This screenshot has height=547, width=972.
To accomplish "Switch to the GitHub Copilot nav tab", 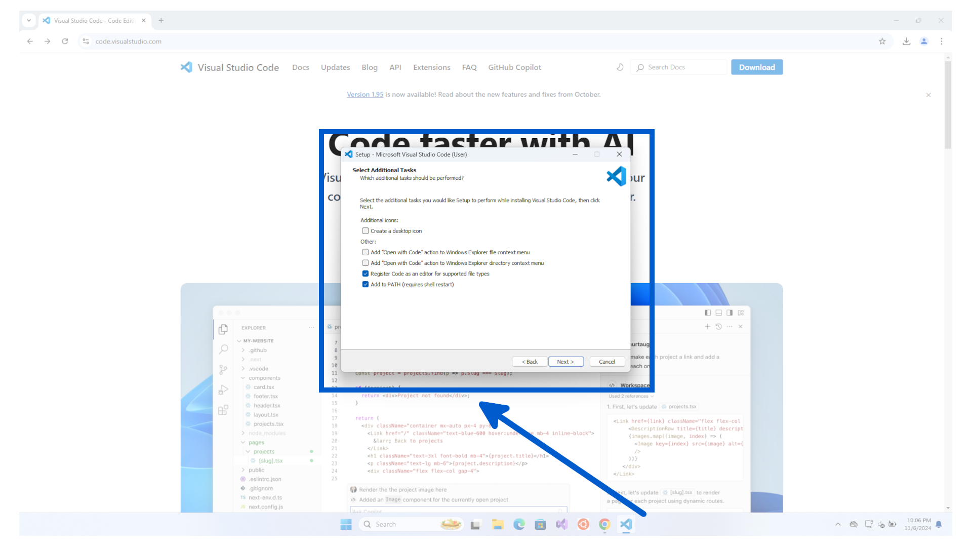I will pos(514,67).
